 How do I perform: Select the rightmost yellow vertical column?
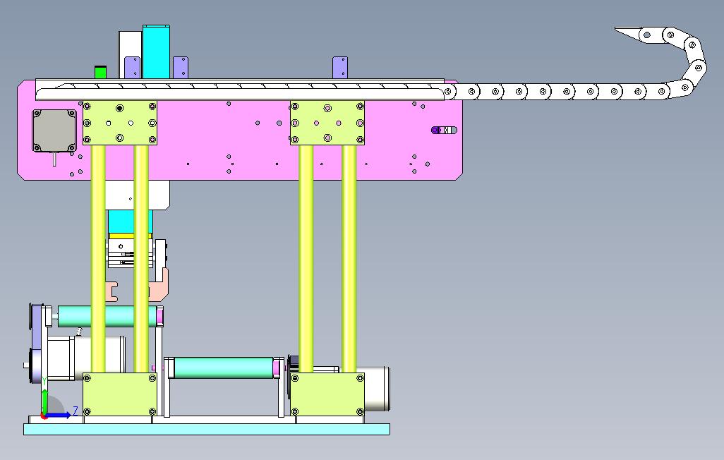349,259
